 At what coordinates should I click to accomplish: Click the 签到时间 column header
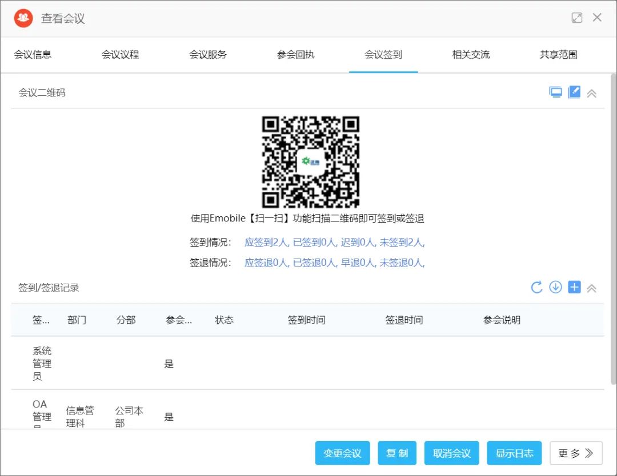pyautogui.click(x=307, y=320)
